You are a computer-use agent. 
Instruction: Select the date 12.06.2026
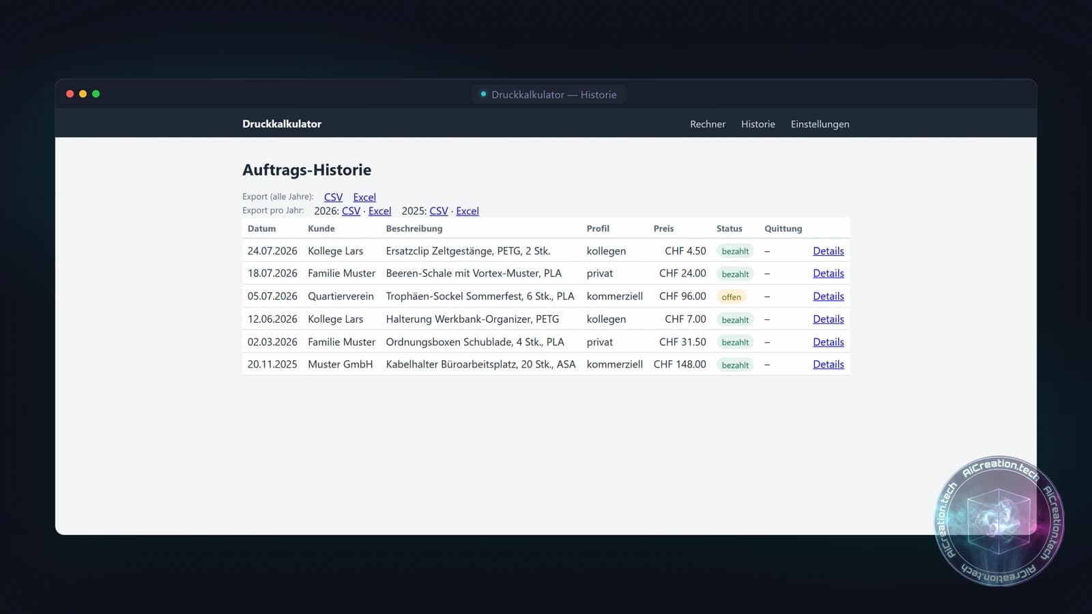(x=272, y=319)
